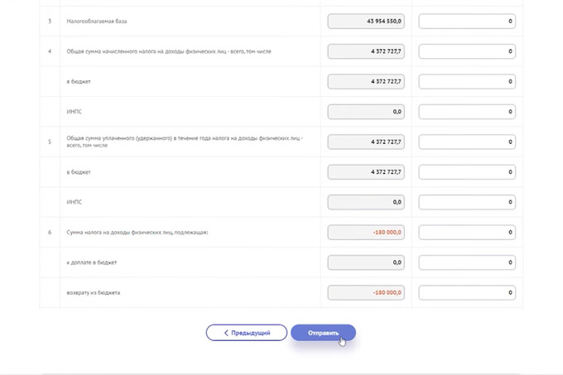Click the left chevron icon on Предыдущий
This screenshot has height=375, width=563.
pyautogui.click(x=226, y=333)
